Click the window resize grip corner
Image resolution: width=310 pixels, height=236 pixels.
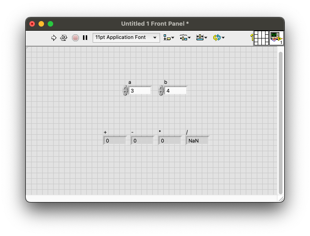tap(281, 198)
